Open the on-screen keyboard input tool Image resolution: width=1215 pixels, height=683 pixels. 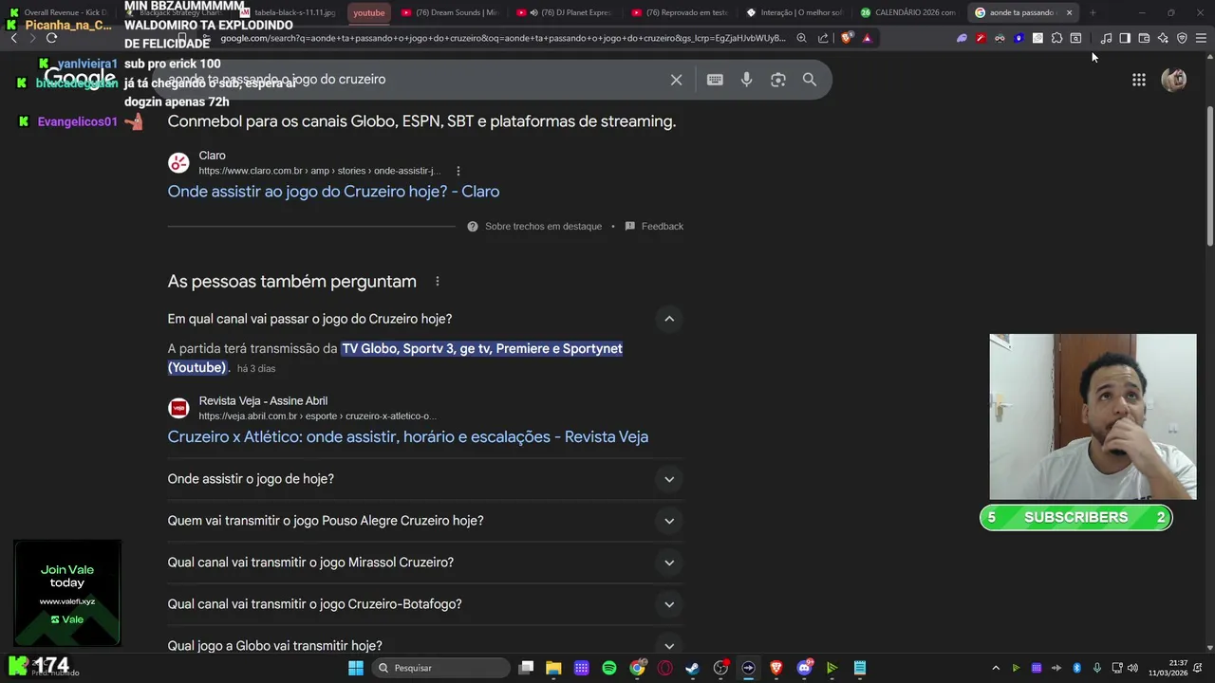pos(715,80)
